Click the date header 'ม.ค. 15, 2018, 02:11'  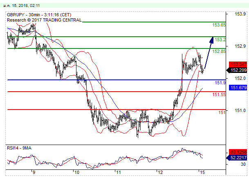click(x=21, y=6)
